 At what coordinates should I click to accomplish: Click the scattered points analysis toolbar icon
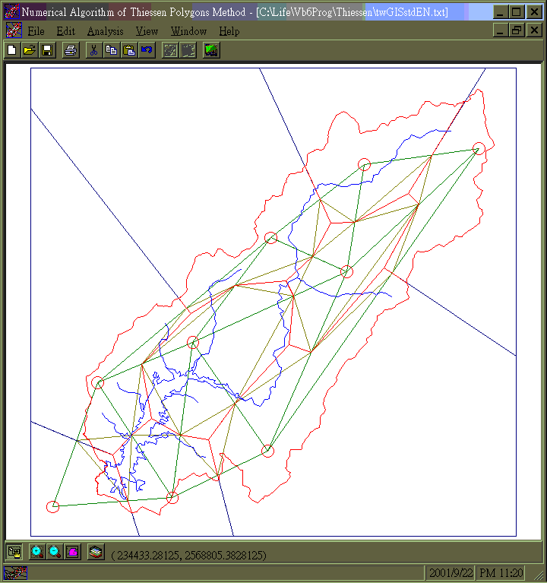coord(171,50)
